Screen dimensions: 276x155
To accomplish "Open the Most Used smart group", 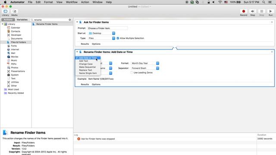I will (13, 90).
